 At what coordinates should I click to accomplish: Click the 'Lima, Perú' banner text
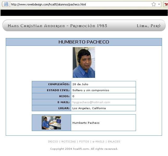point(149,26)
